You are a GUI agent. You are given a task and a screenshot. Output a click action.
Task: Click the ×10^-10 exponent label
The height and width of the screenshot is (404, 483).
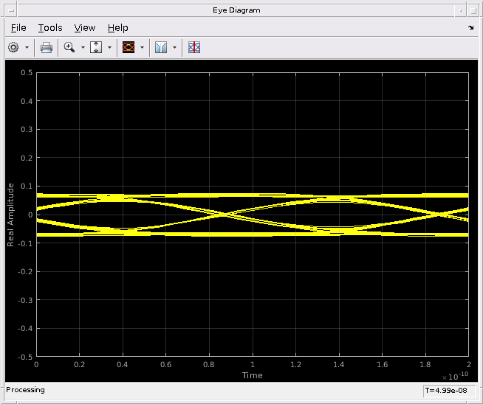tap(455, 376)
